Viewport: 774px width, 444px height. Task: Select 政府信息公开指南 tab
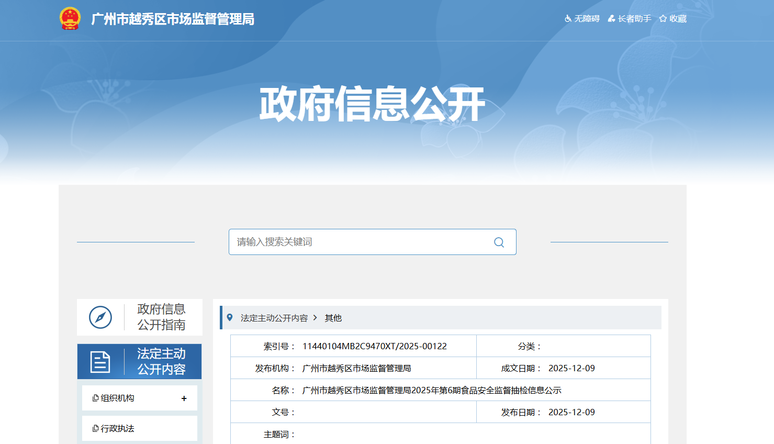161,317
